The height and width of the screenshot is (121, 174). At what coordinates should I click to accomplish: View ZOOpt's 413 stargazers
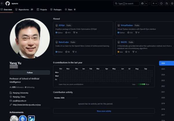point(68,33)
